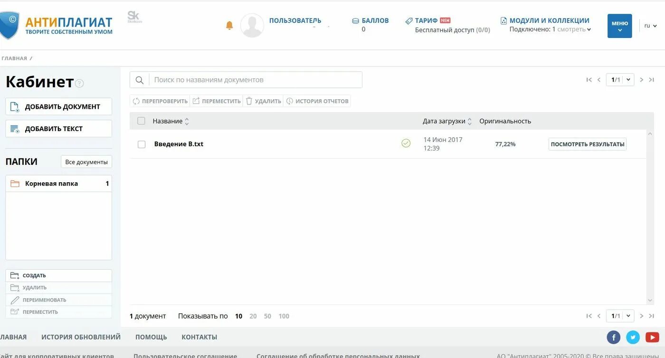The image size is (665, 358).
Task: Go to last page in bottom pager
Action: point(652,316)
